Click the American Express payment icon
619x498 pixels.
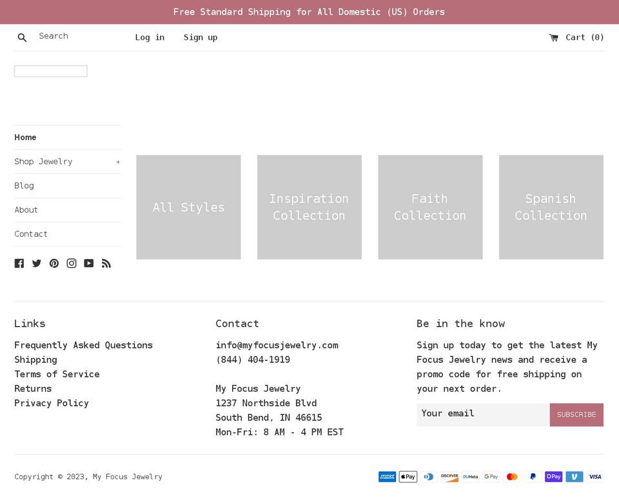pyautogui.click(x=388, y=477)
